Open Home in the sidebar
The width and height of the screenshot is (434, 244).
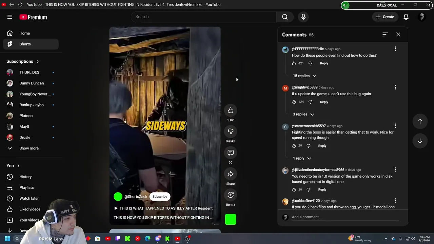31,33
